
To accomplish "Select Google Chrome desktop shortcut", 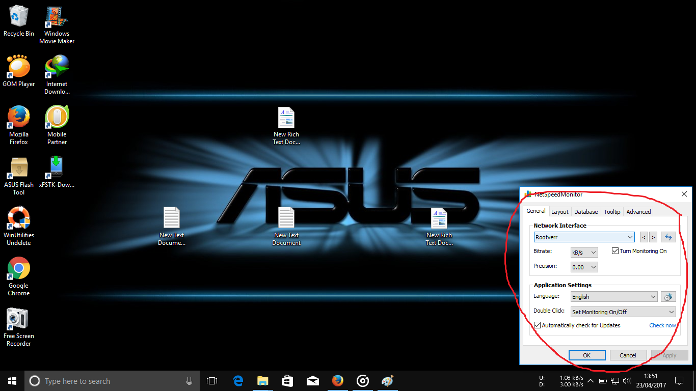I will click(x=19, y=277).
